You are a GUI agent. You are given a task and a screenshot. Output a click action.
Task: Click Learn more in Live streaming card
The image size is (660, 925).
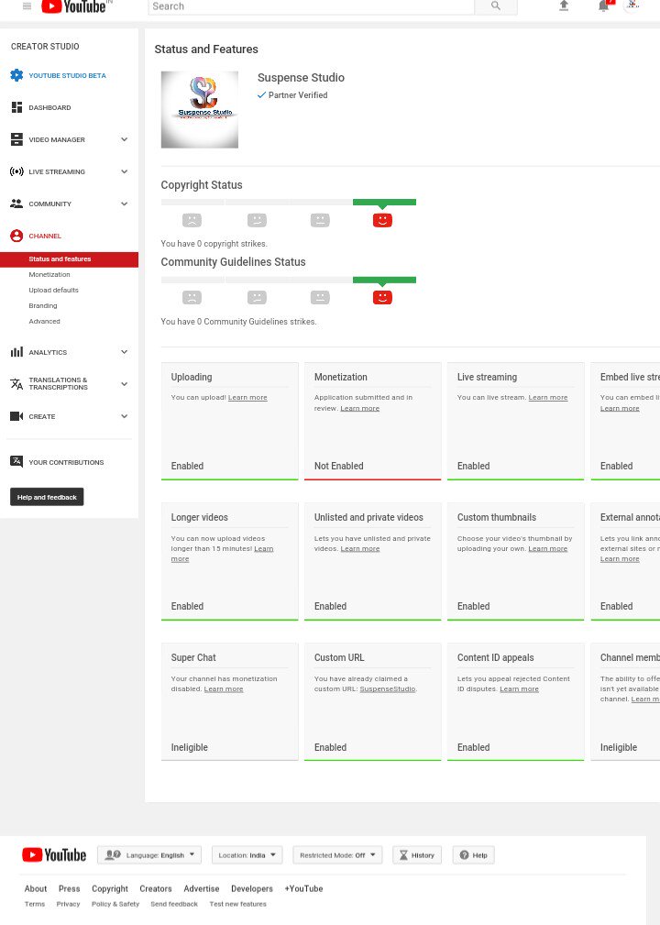548,398
